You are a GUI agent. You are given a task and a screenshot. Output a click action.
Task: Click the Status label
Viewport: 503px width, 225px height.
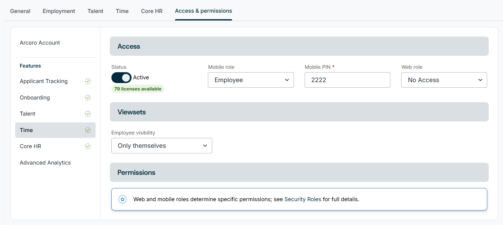click(119, 67)
